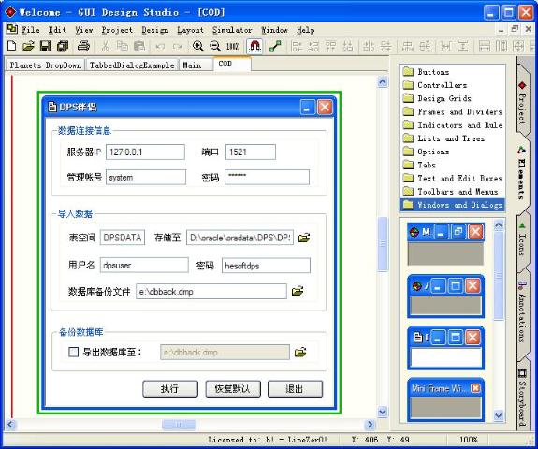Zoom in with the magnifier plus icon
The height and width of the screenshot is (449, 538).
click(x=198, y=46)
